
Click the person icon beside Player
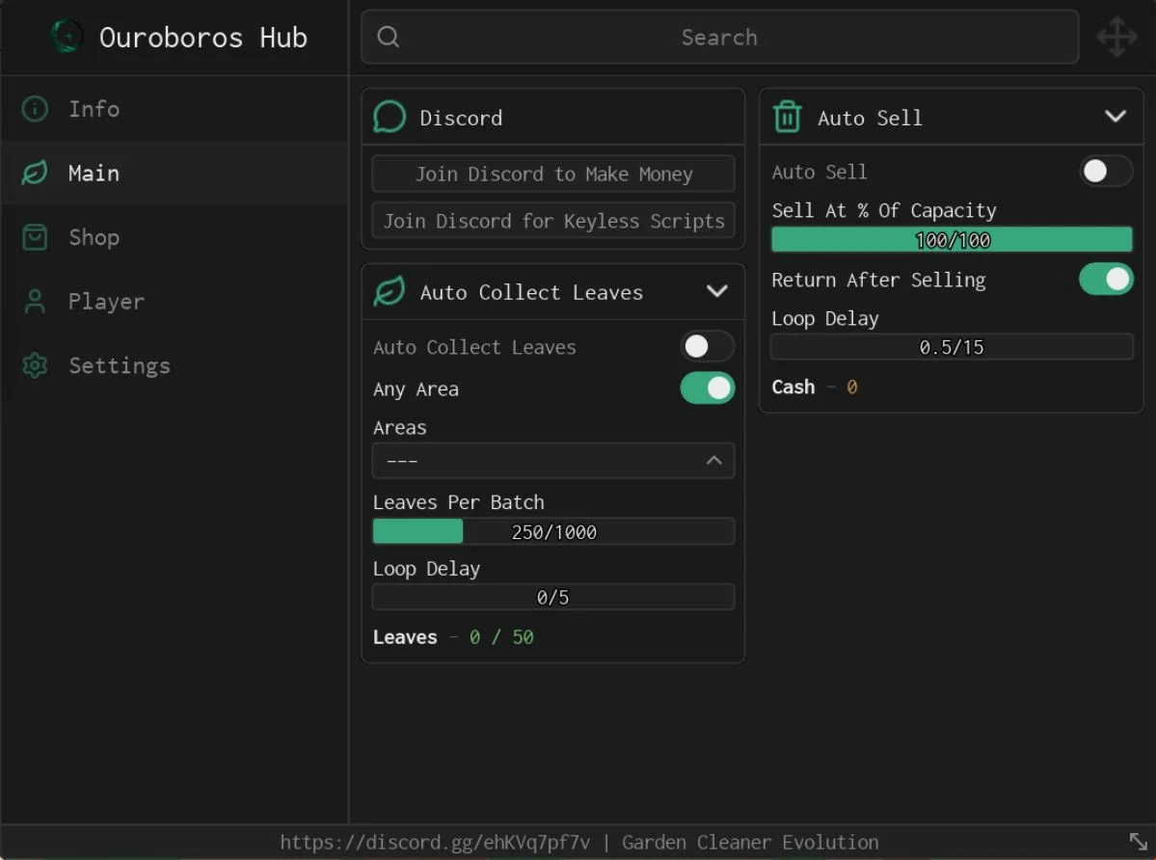pos(35,302)
